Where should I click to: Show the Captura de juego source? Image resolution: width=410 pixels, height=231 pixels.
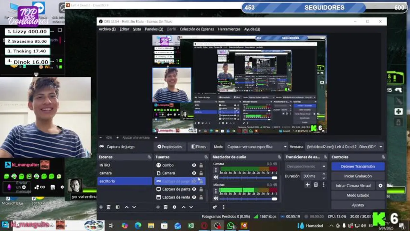(x=194, y=181)
